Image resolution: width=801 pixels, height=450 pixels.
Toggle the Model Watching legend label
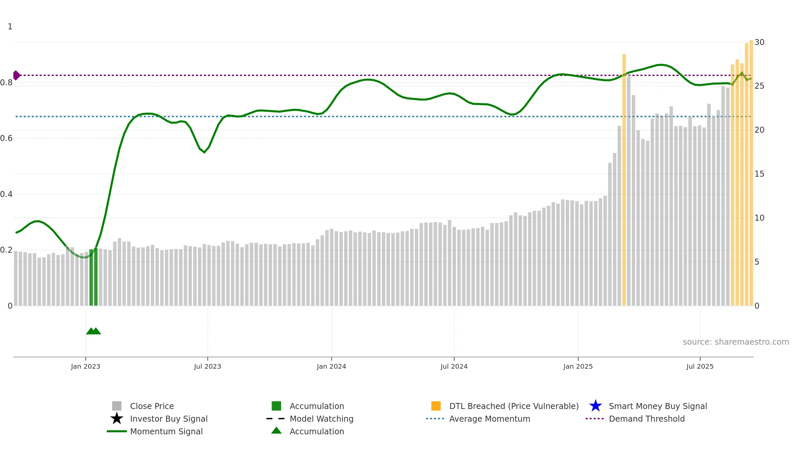coord(321,419)
